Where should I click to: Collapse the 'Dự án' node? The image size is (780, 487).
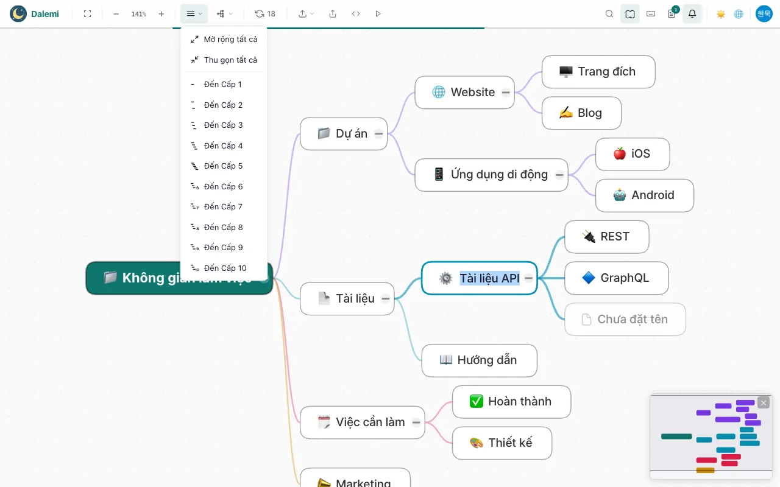click(378, 133)
